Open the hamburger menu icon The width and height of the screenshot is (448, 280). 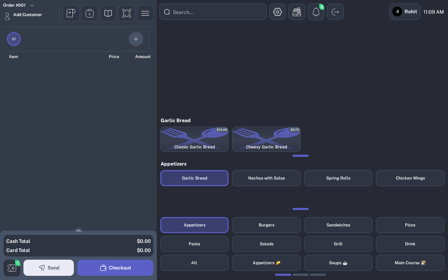(145, 13)
